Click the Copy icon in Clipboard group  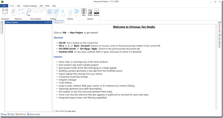[x=19, y=10]
